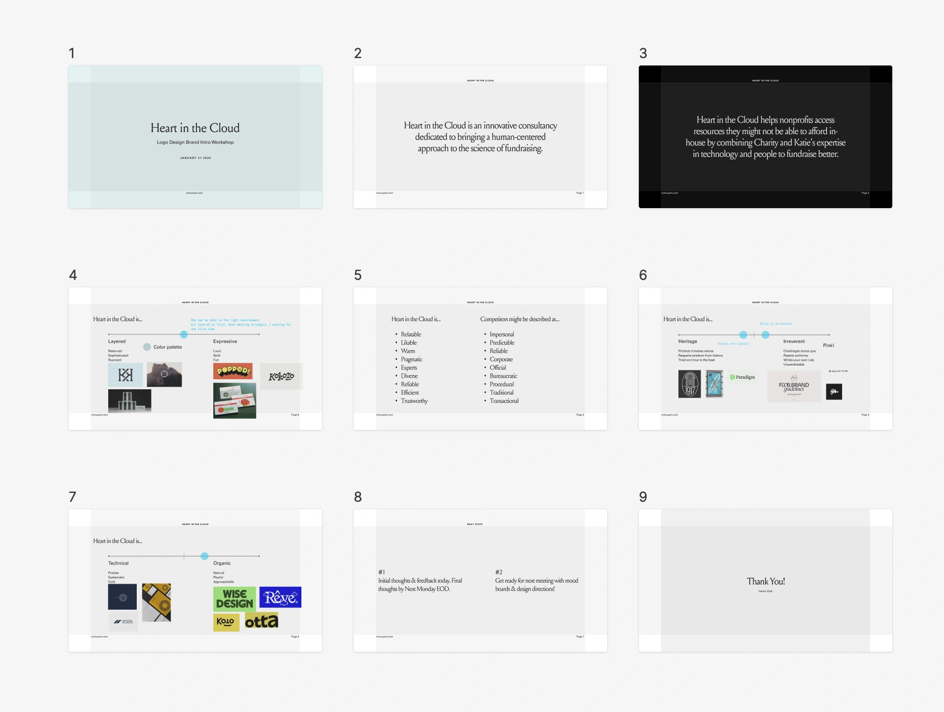Select the FCB Brand guidelines image
The height and width of the screenshot is (712, 944).
794,386
